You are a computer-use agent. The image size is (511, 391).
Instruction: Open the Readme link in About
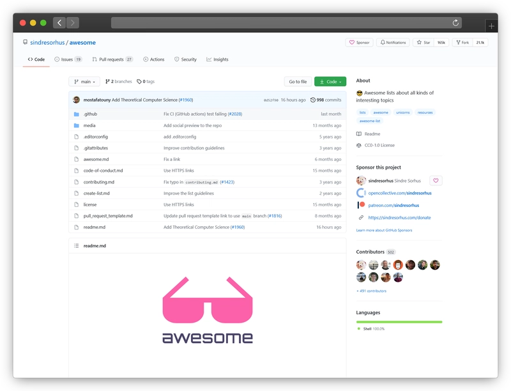pos(369,134)
